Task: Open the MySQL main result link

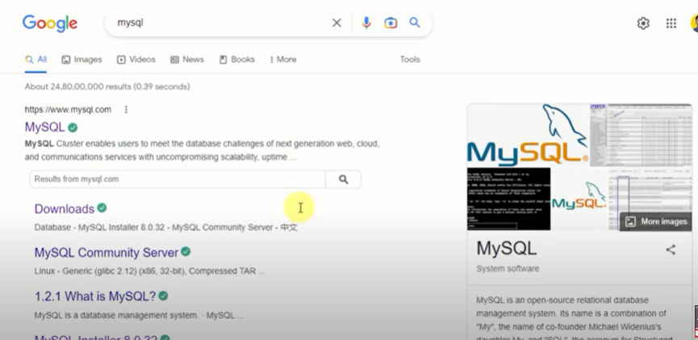Action: (x=44, y=128)
